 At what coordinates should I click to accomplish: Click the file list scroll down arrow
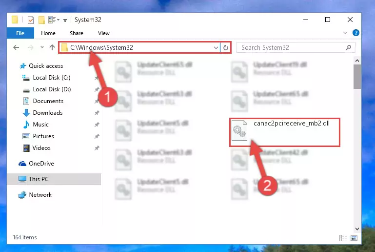pos(357,229)
